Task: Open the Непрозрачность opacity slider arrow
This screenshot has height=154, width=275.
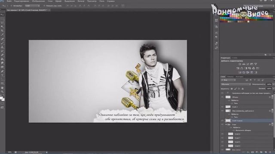Action: 273,84
